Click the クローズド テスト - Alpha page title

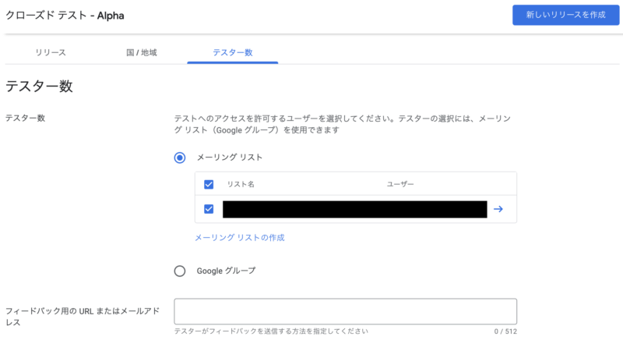point(65,15)
